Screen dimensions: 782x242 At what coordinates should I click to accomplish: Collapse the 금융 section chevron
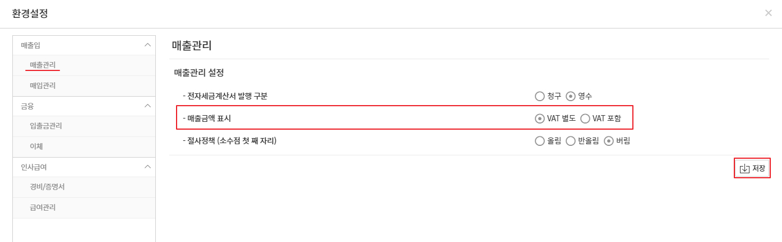pyautogui.click(x=147, y=106)
